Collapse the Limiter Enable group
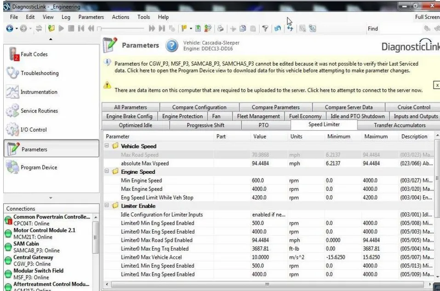The height and width of the screenshot is (291, 440). point(107,205)
